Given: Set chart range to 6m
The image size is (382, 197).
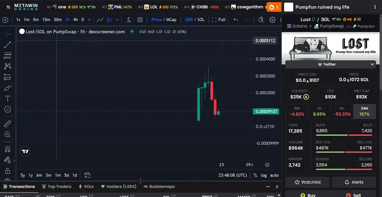Looking at the screenshot, I should pos(39,175).
